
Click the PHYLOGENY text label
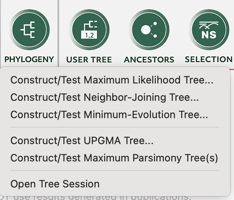(29, 59)
